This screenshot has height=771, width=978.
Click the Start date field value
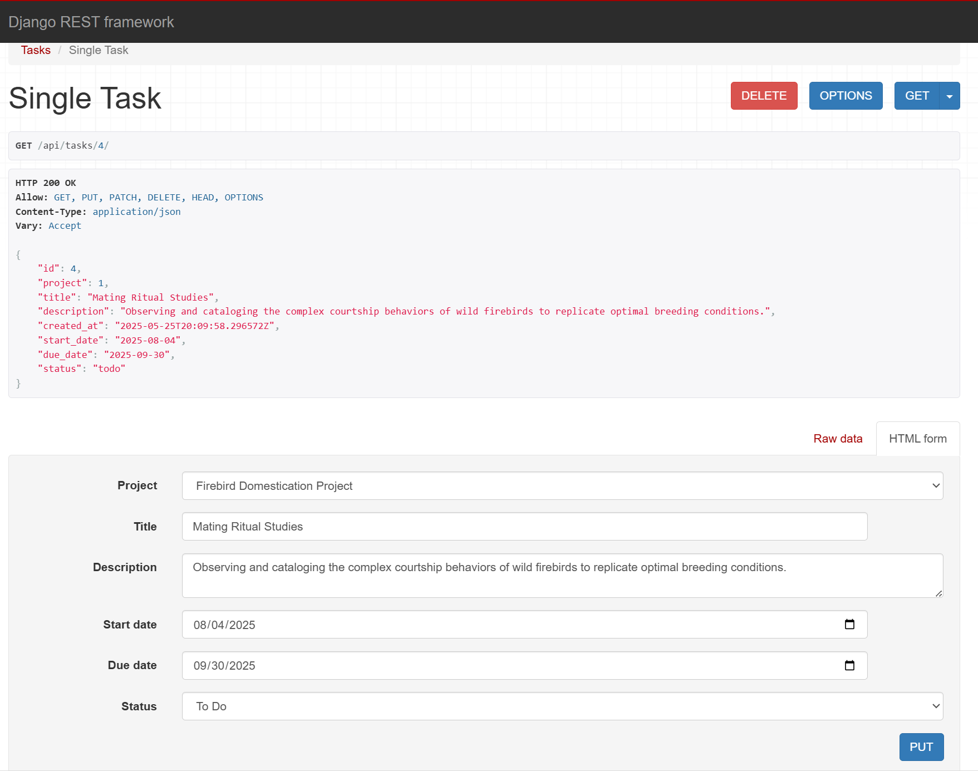click(x=224, y=625)
